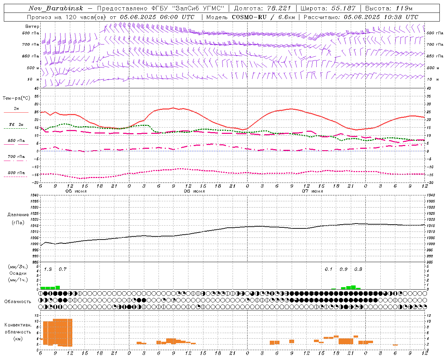
Task: Click the 'Тем-ра(°C)' panel label
Action: (x=16, y=98)
